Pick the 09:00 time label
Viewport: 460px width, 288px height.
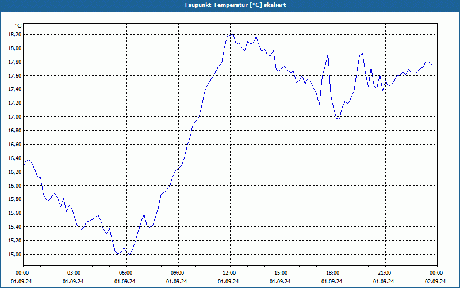point(178,273)
